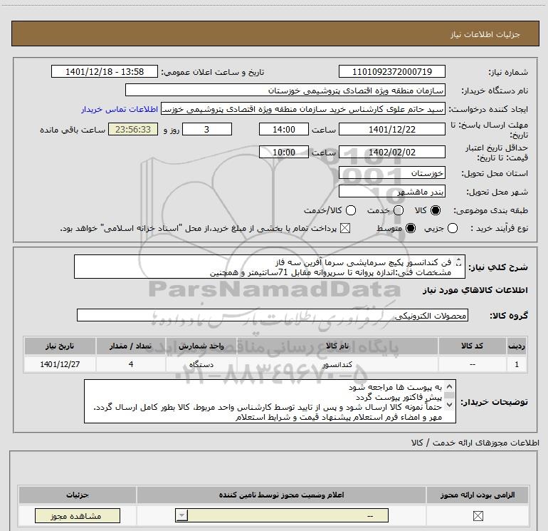Screen dimensions: 548x531
Task: Click the نام کالا column header
Action: (x=337, y=346)
